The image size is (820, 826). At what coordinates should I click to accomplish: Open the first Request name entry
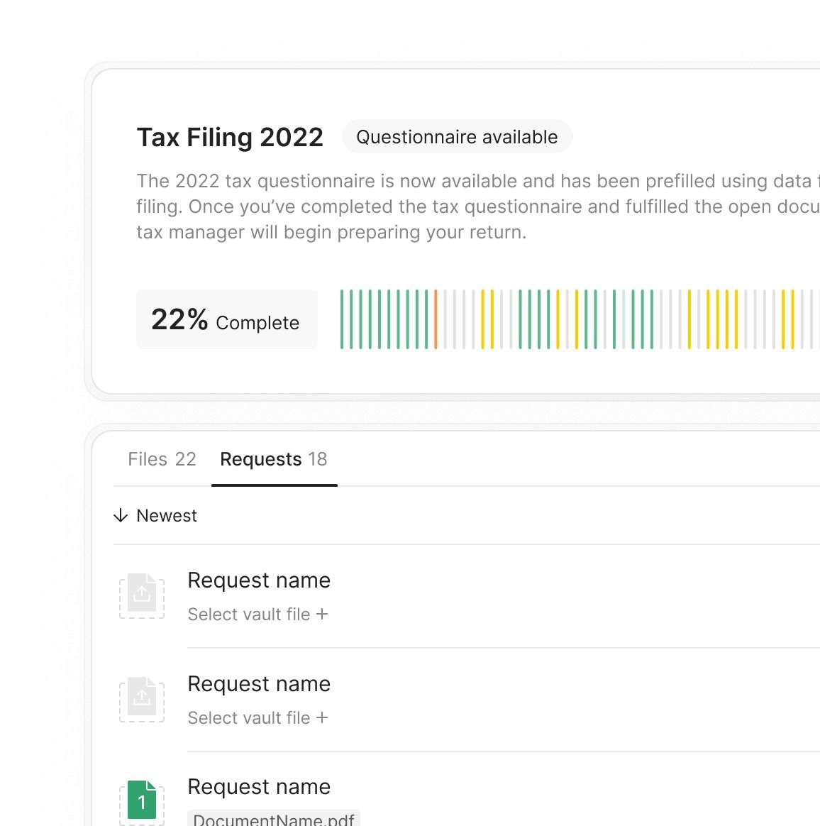(259, 580)
